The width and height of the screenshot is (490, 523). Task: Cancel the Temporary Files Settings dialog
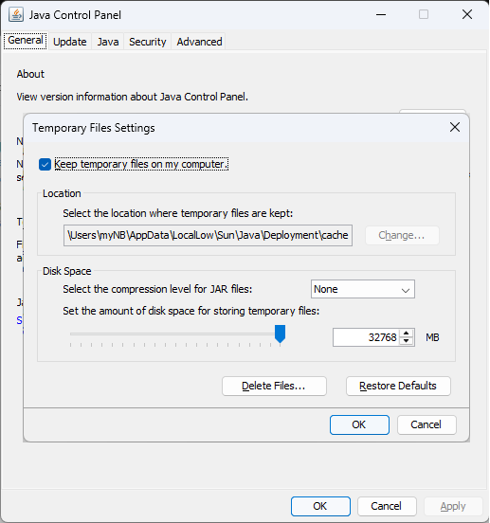tap(426, 424)
